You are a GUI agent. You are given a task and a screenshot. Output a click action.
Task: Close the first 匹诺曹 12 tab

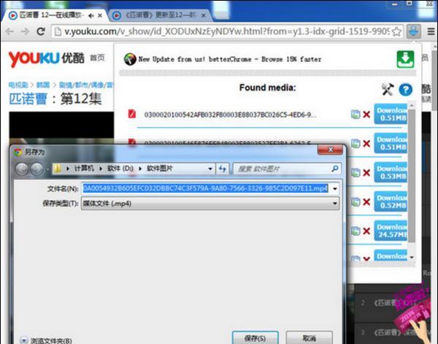[x=100, y=15]
